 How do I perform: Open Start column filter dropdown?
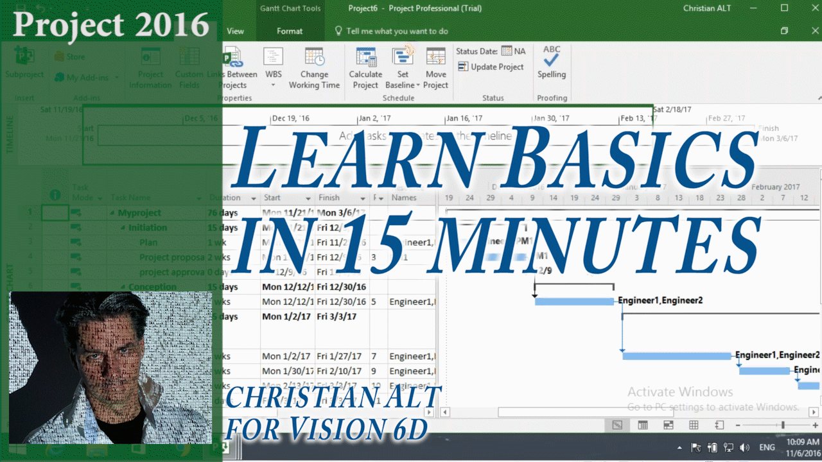pyautogui.click(x=308, y=198)
